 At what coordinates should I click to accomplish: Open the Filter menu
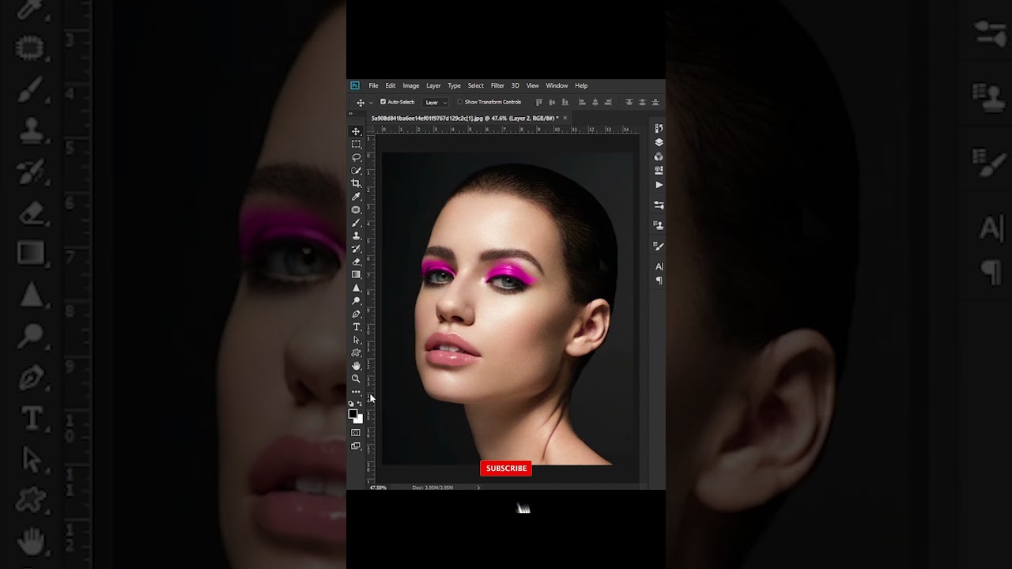497,85
